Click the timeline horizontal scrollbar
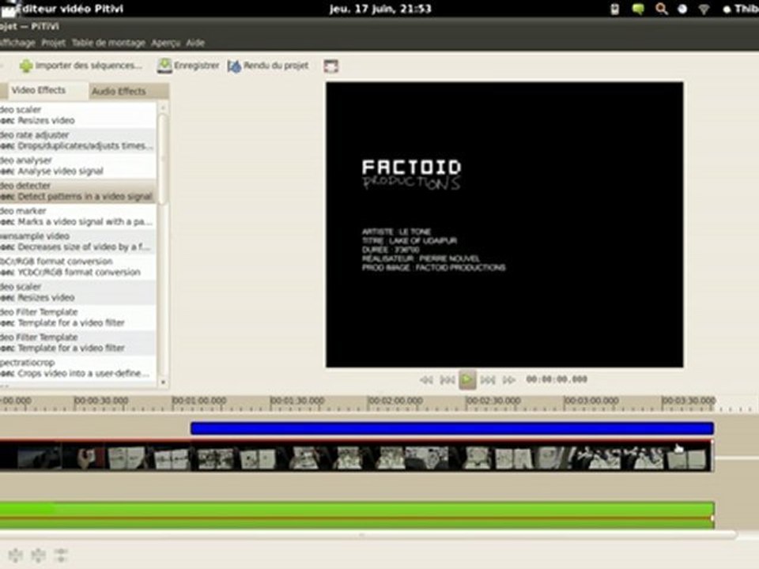The width and height of the screenshot is (759, 569). pyautogui.click(x=368, y=535)
